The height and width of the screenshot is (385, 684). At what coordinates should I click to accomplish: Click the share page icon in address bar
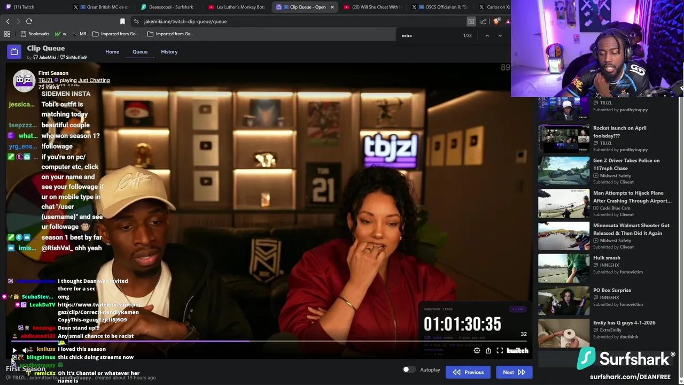(483, 21)
